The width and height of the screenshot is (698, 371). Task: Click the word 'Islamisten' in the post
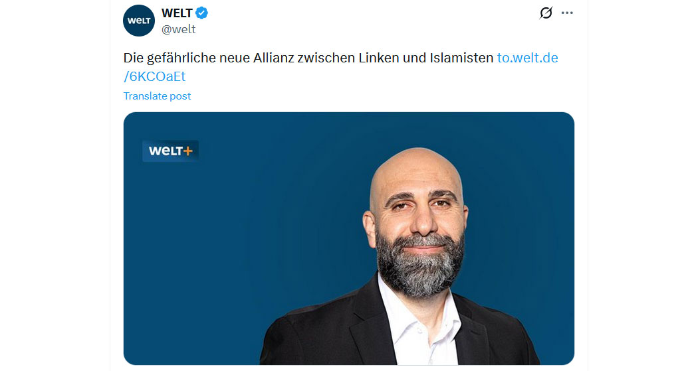pyautogui.click(x=461, y=58)
